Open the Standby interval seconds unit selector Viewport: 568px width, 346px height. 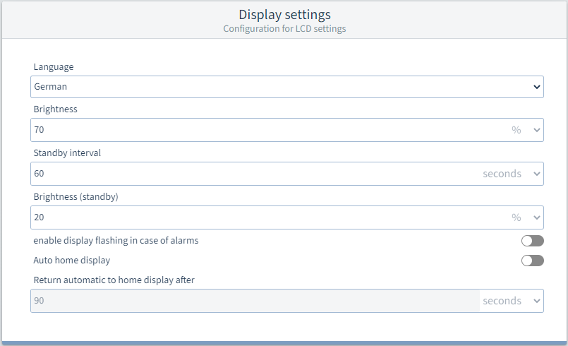click(512, 174)
